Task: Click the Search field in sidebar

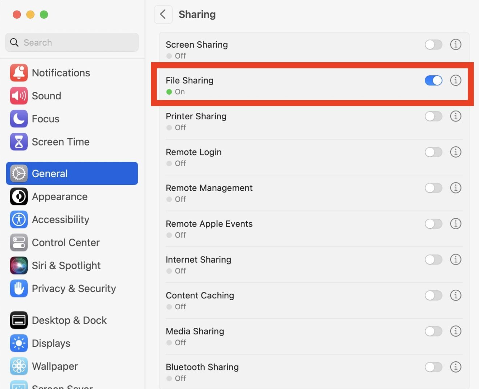Action: pos(76,43)
